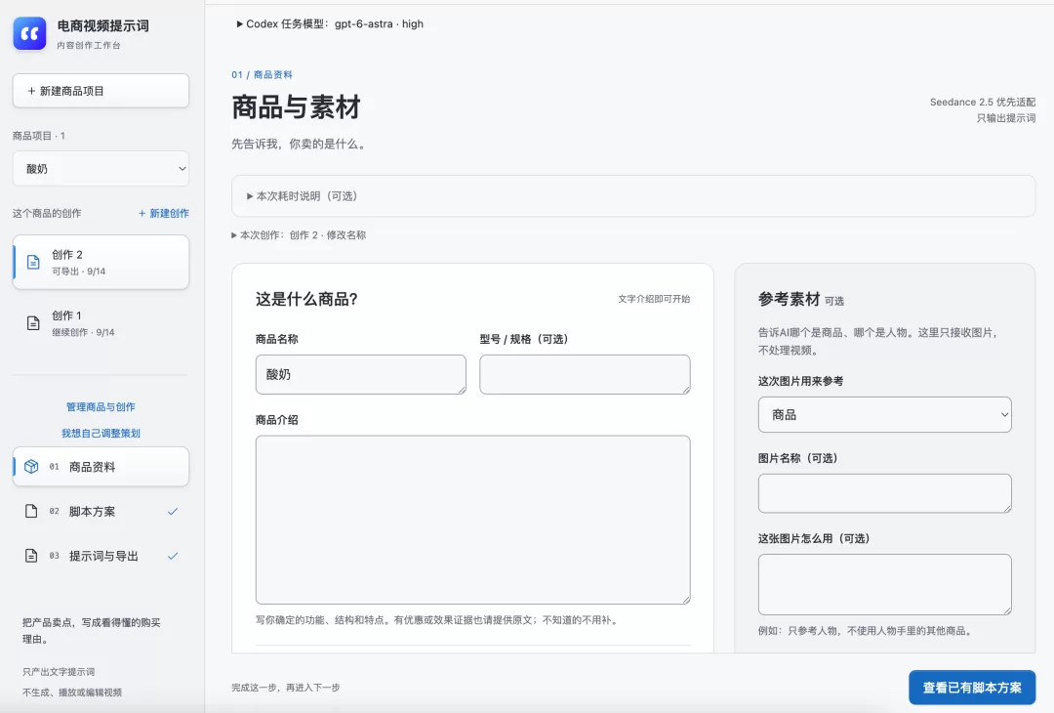Open the 我想自己调整策划 link
Viewport: 1054px width, 713px height.
101,434
